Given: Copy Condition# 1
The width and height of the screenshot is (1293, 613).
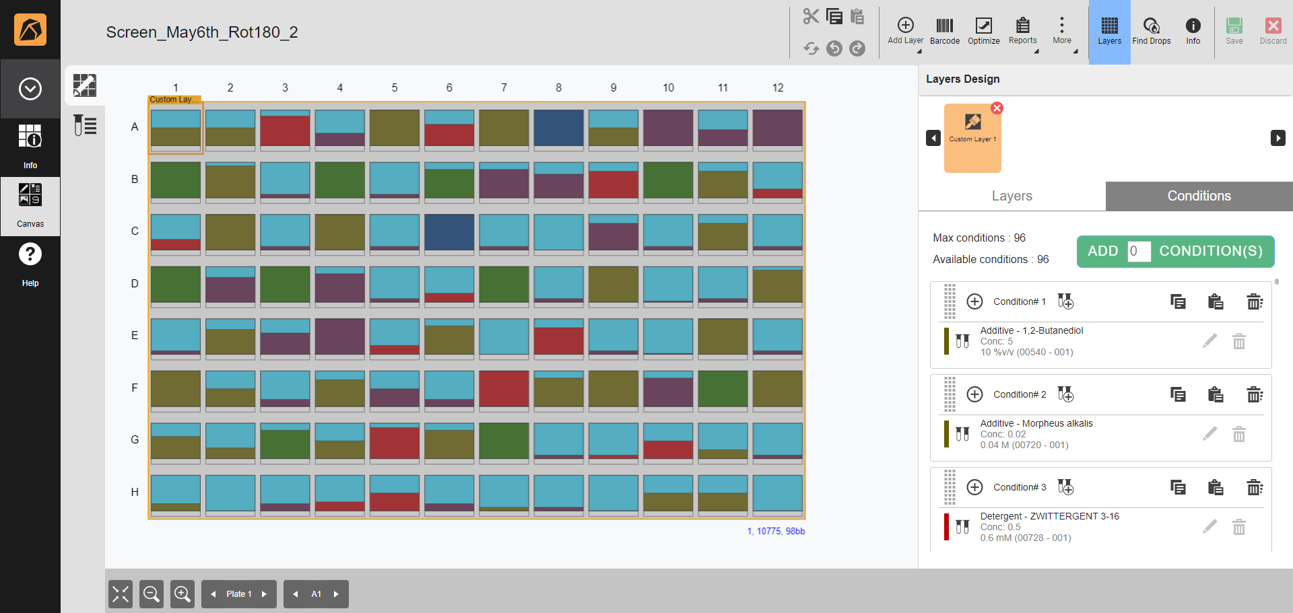Looking at the screenshot, I should click(1178, 301).
